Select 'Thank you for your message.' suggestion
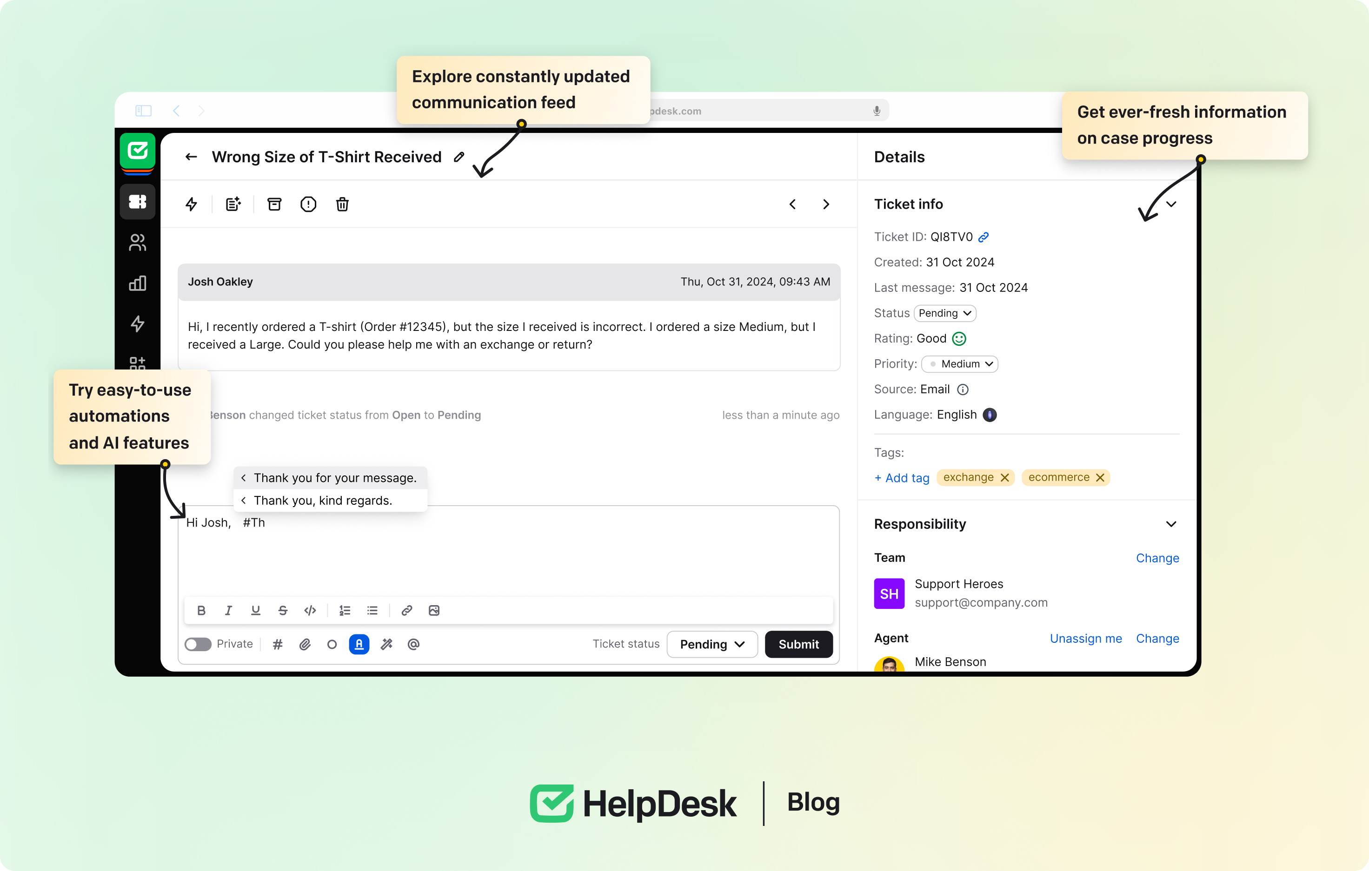This screenshot has width=1369, height=871. point(334,478)
